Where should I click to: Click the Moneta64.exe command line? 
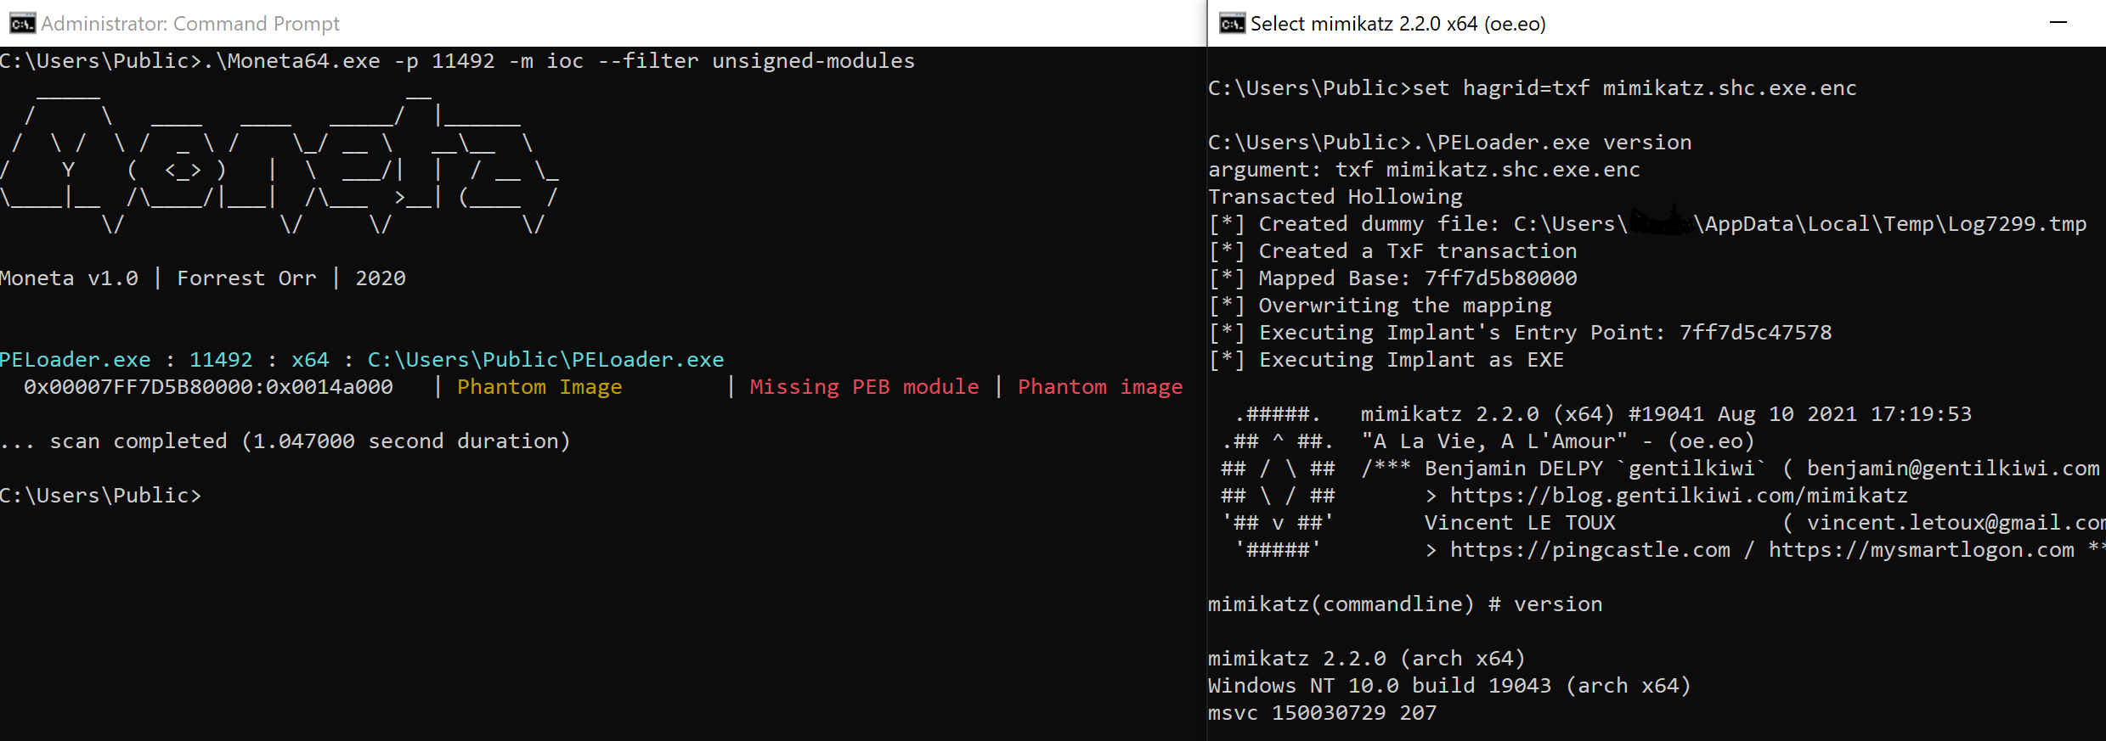click(x=457, y=61)
